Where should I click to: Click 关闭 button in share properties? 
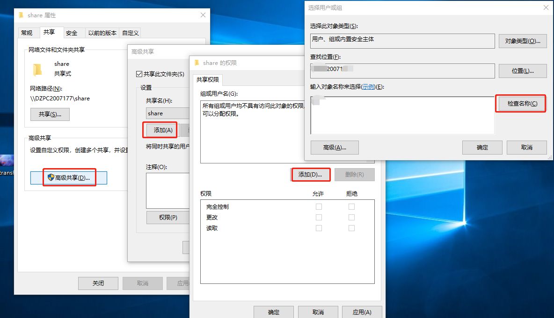click(x=98, y=283)
